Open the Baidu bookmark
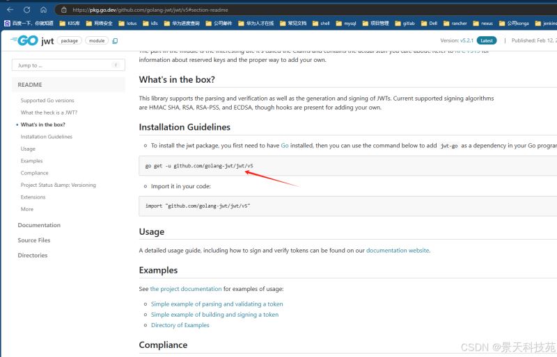557x357 pixels. pyautogui.click(x=29, y=24)
